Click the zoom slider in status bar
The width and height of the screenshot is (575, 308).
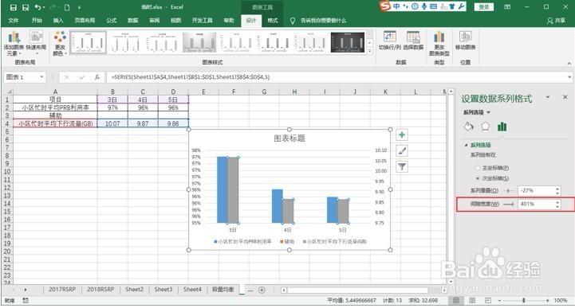click(524, 300)
